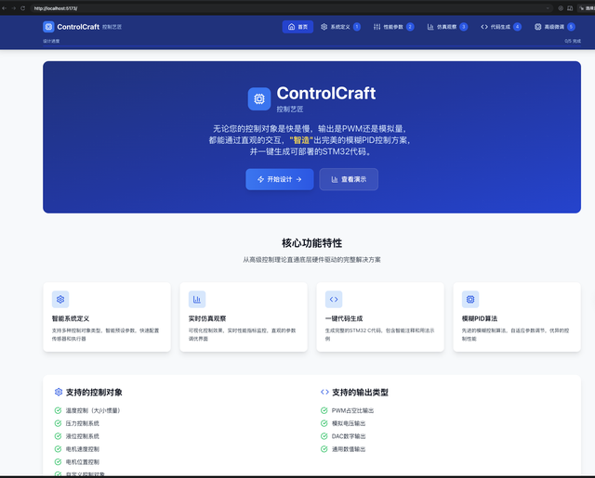Select the DAC数字输出 list item text
595x478 pixels.
click(349, 436)
